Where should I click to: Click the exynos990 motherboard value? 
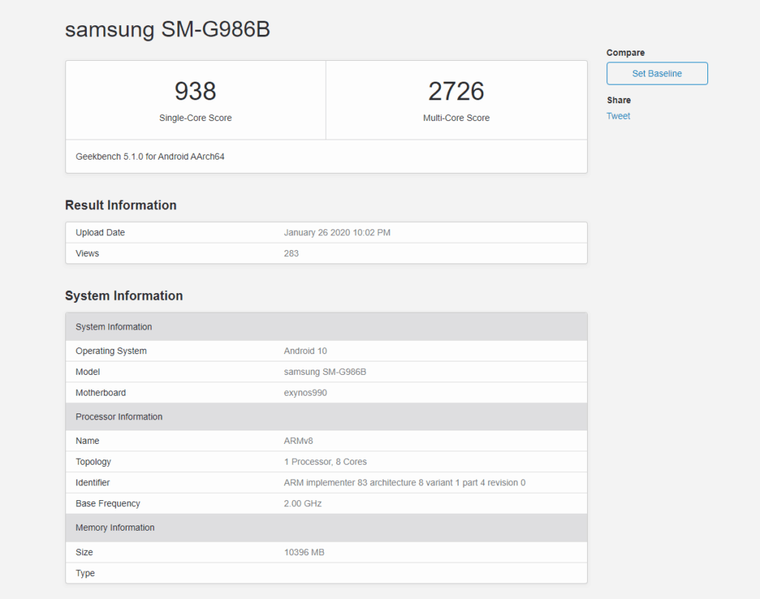click(305, 393)
